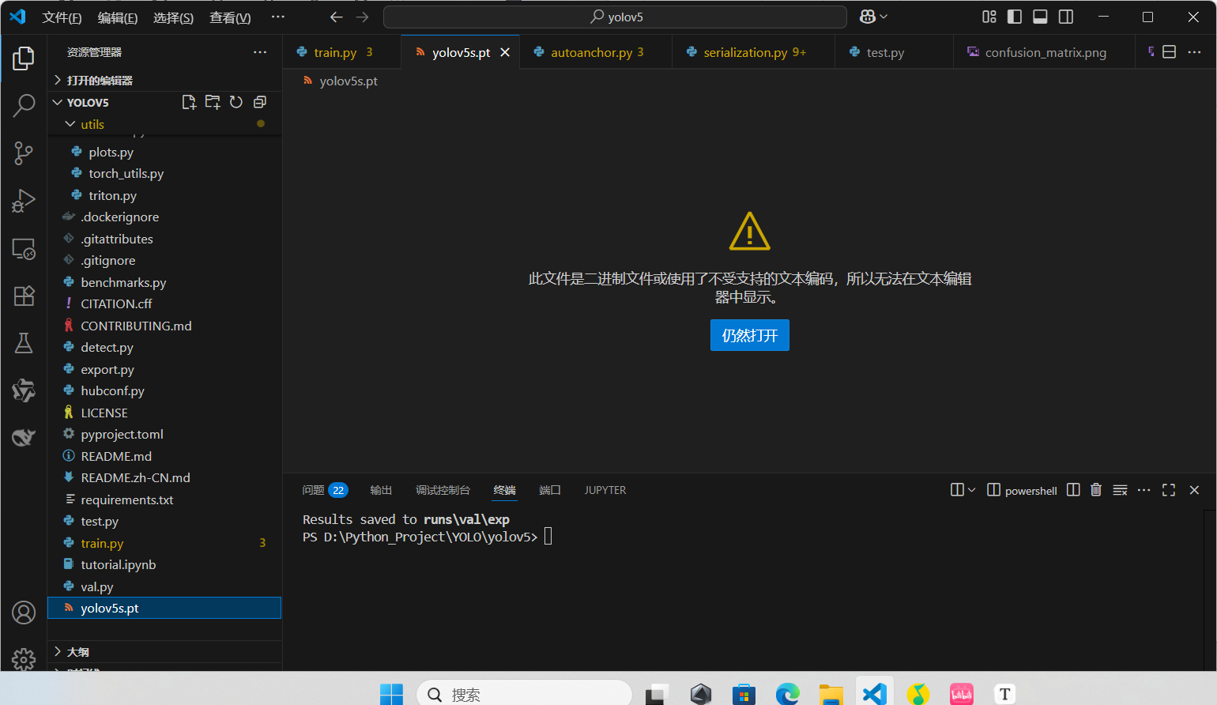Expand the Open Editors section
This screenshot has height=705, width=1217.
tap(164, 81)
